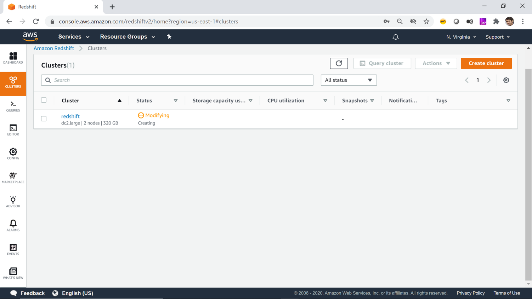The image size is (532, 299).
Task: Click the pin shortcuts icon in AWS header
Action: (x=169, y=37)
